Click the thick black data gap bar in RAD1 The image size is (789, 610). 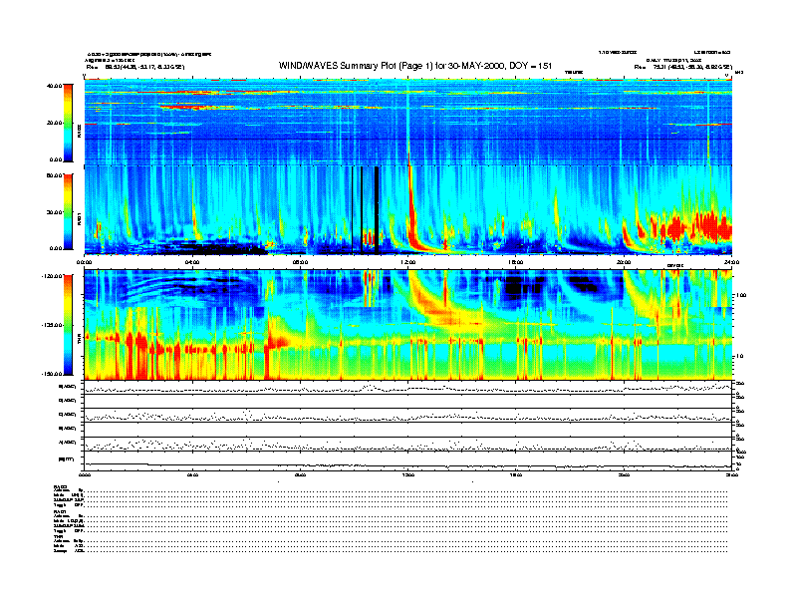coord(377,210)
